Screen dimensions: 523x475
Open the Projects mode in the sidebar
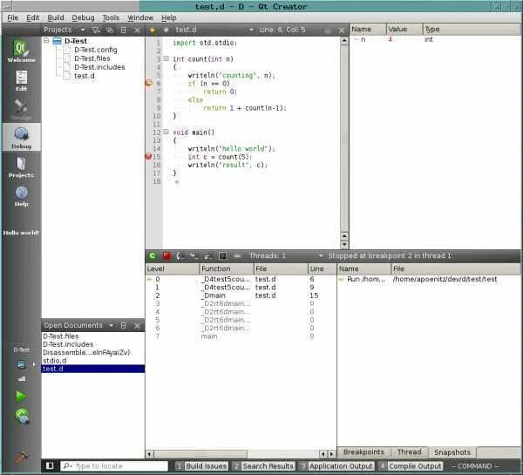click(x=21, y=166)
